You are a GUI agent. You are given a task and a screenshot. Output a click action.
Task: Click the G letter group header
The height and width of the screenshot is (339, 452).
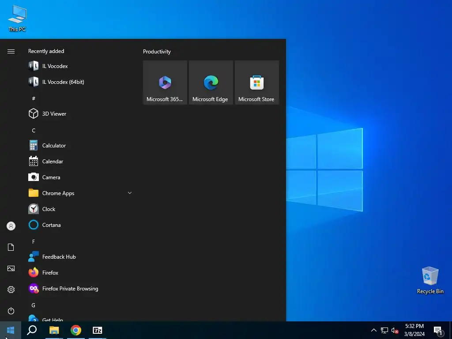pyautogui.click(x=34, y=305)
